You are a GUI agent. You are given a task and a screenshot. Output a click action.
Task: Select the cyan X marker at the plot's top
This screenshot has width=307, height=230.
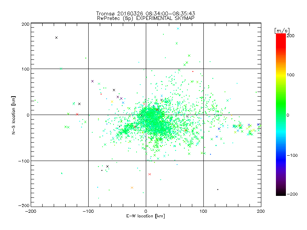(x=178, y=28)
